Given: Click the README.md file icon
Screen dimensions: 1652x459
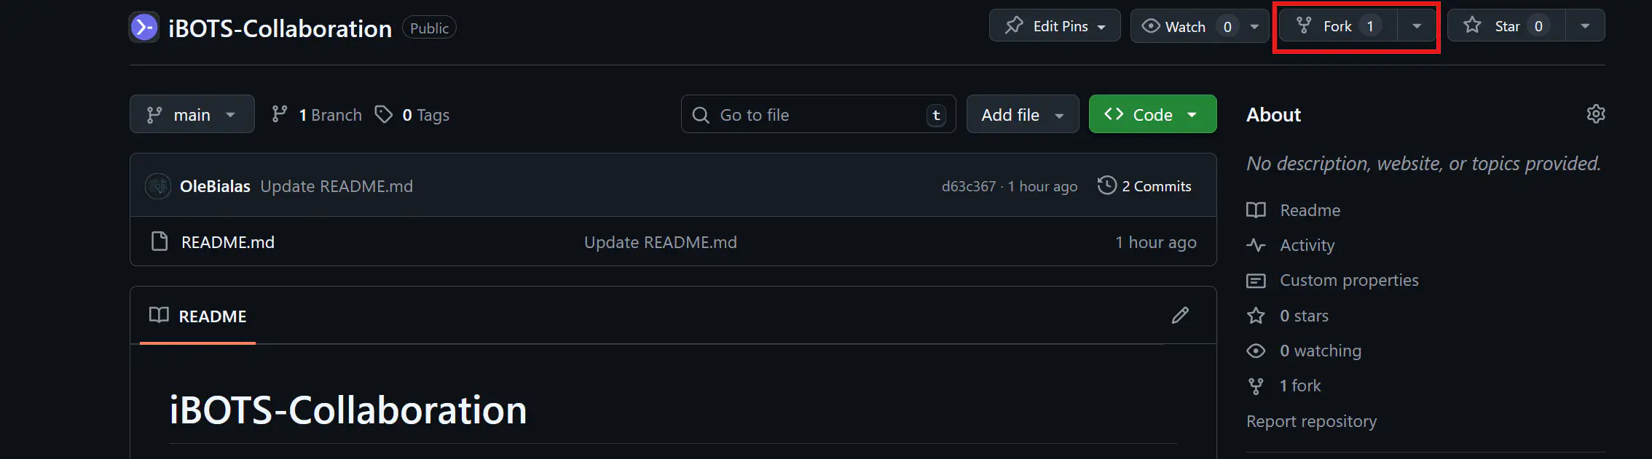Looking at the screenshot, I should pyautogui.click(x=159, y=242).
